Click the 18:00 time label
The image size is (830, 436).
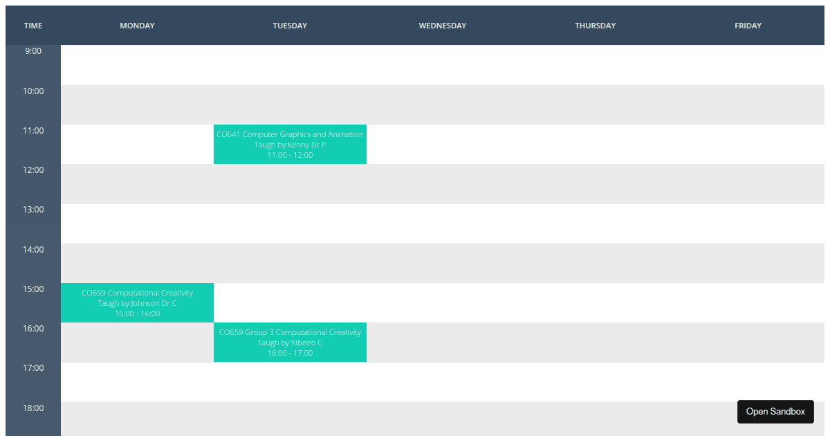click(x=33, y=407)
